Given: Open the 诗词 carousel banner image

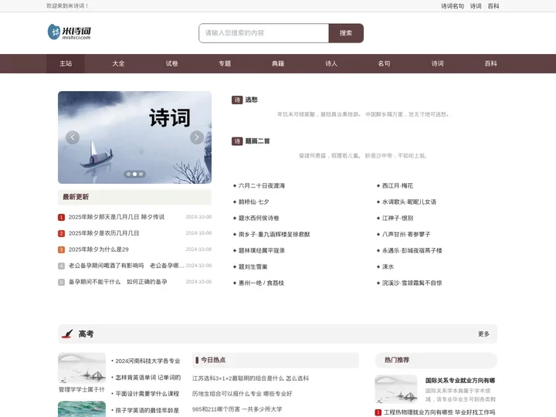Looking at the screenshot, I should coord(134,137).
